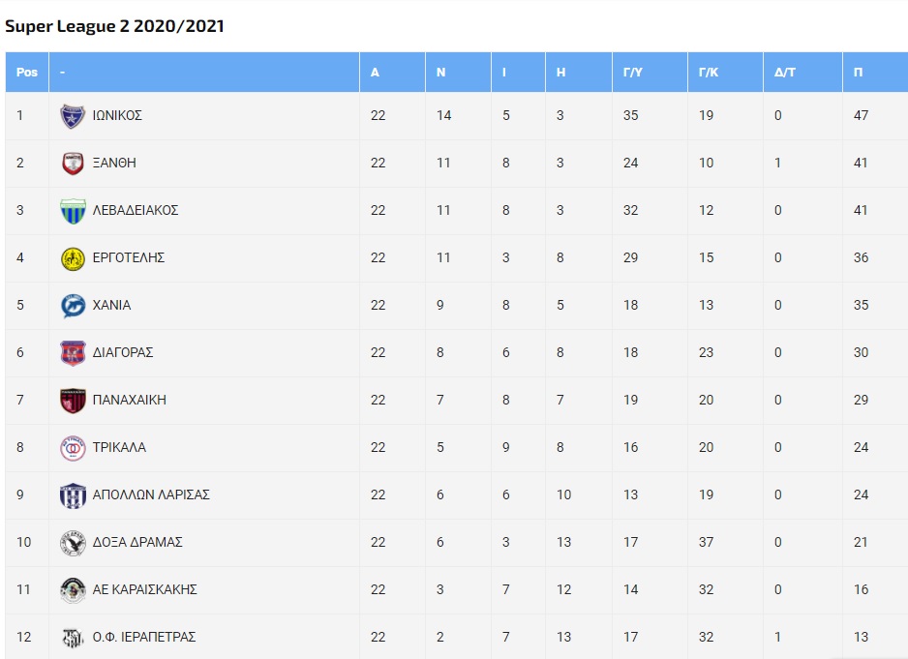Click the ΕΡΓΟΤΕΛΗΣ yellow round crest
908x659 pixels.
tap(73, 258)
